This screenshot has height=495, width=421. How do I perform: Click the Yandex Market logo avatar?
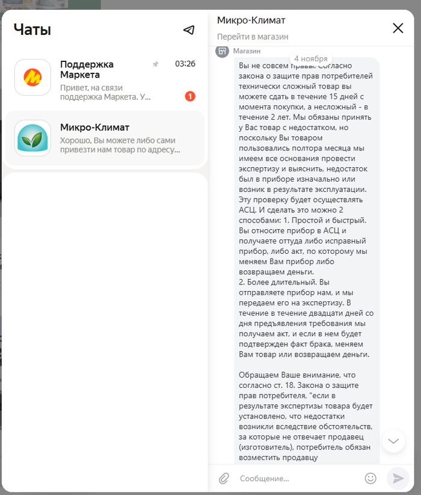(32, 78)
